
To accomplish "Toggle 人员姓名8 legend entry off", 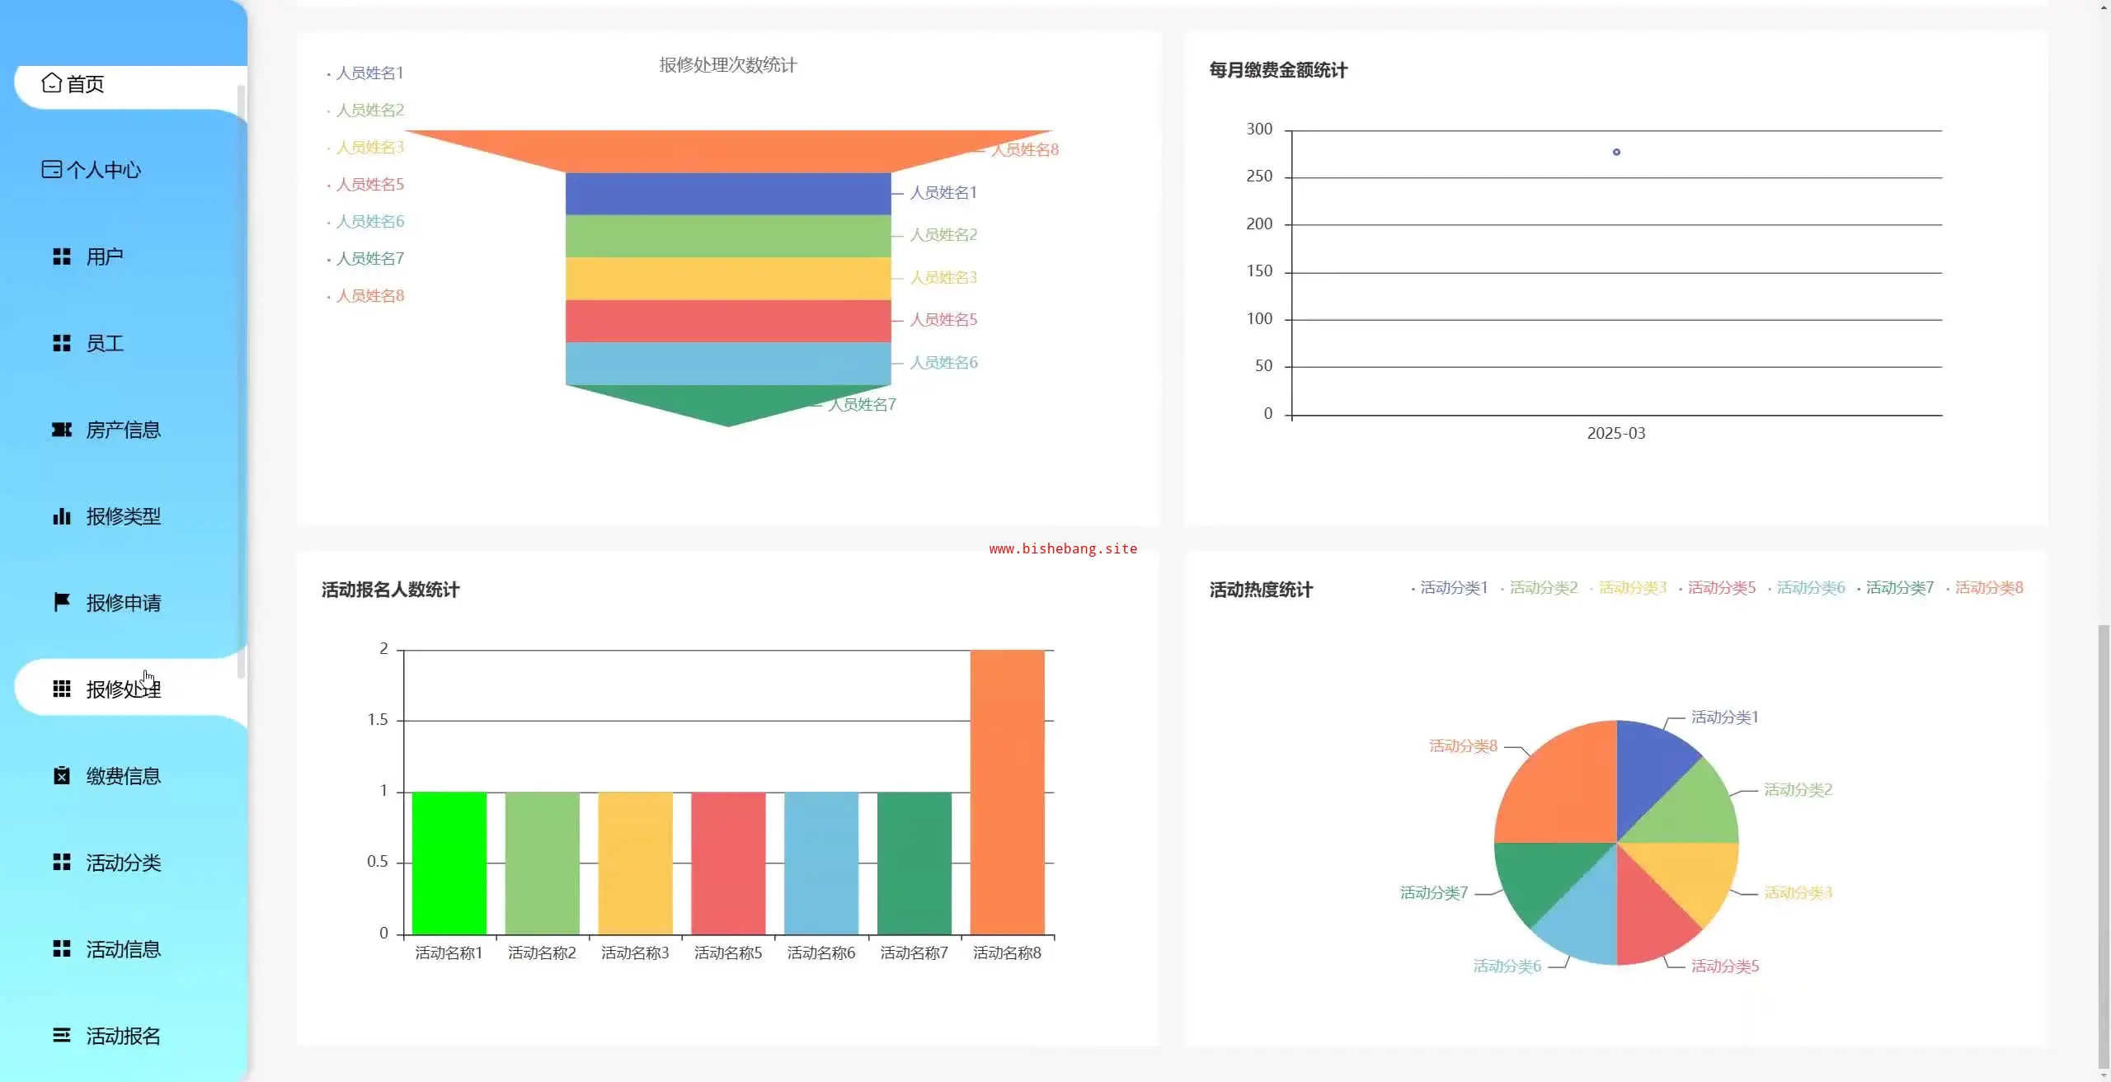I will [x=369, y=296].
